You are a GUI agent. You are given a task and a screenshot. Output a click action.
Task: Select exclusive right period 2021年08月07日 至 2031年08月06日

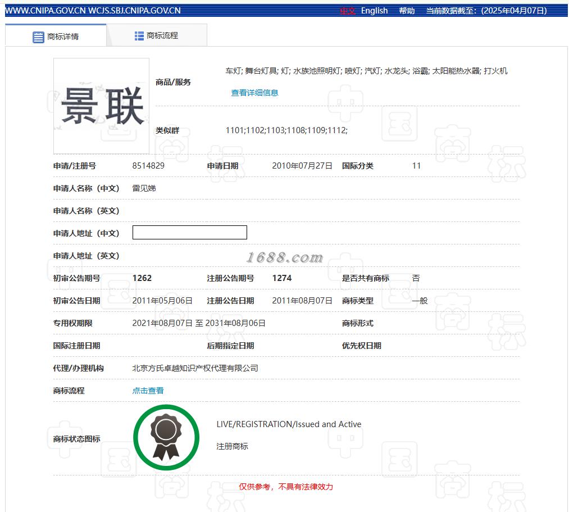tap(198, 323)
